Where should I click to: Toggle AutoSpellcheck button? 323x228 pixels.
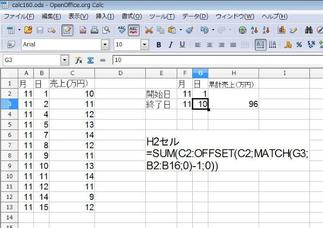(134, 30)
